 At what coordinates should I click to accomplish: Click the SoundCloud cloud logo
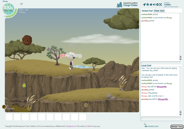pyautogui.click(x=146, y=126)
